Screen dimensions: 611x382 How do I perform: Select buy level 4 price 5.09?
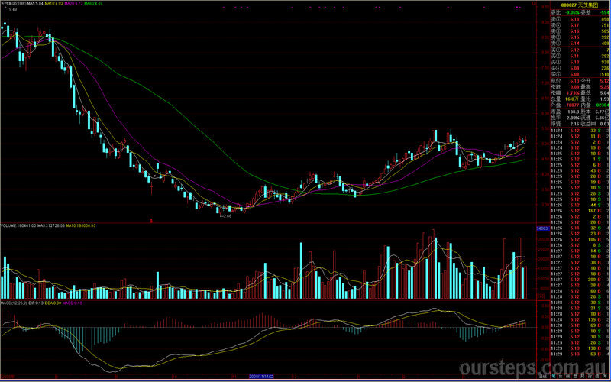(x=574, y=68)
